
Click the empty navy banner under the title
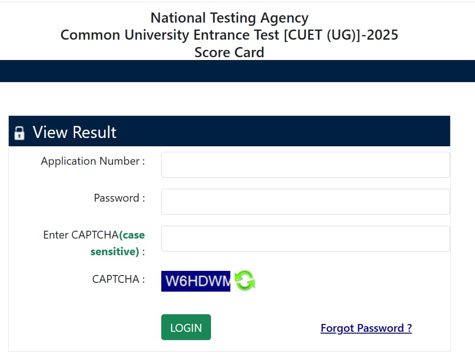[x=238, y=71]
